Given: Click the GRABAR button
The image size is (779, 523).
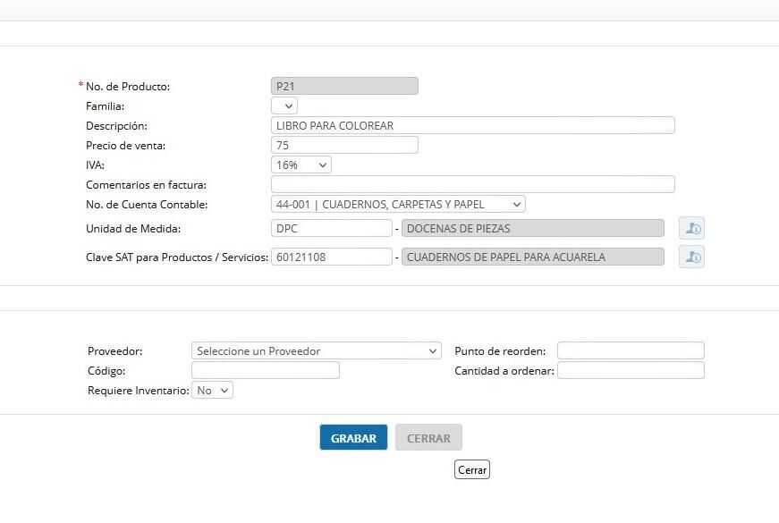Looking at the screenshot, I should 353,437.
